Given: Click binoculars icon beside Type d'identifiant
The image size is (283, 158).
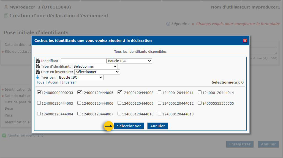Looking at the screenshot, I should coord(38,66).
